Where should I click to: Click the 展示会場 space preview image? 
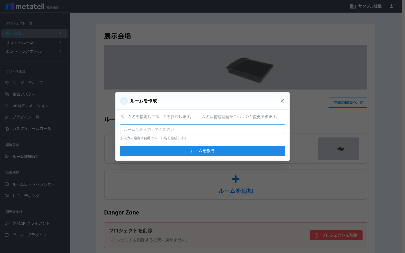coord(236,67)
